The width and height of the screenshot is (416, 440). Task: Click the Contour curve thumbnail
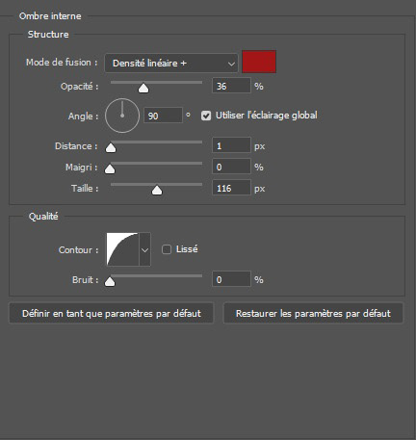pyautogui.click(x=122, y=249)
